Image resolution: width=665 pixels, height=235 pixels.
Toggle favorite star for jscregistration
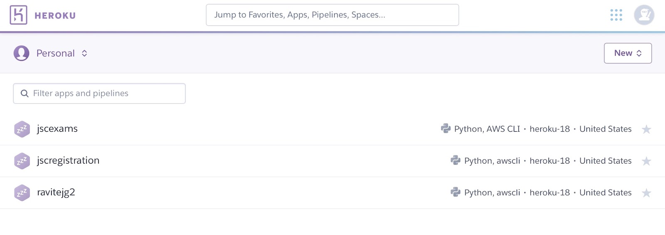[646, 161]
